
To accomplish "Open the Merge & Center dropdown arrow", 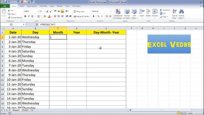I will (90, 16).
